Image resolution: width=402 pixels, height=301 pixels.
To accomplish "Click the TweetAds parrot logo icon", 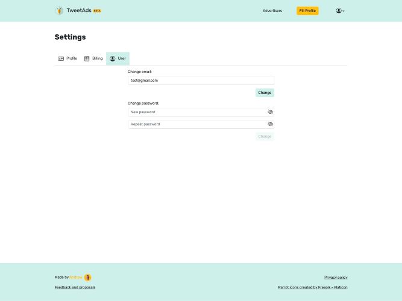I will pos(59,11).
